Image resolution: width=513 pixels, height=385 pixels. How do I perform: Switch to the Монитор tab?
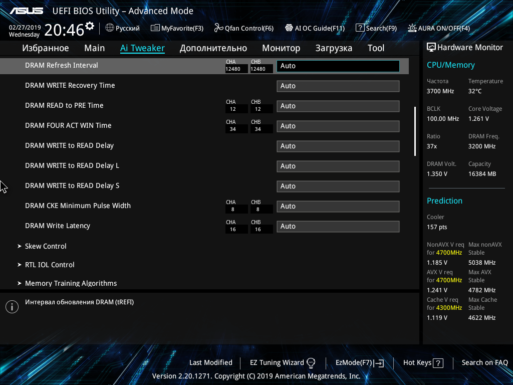coord(281,48)
